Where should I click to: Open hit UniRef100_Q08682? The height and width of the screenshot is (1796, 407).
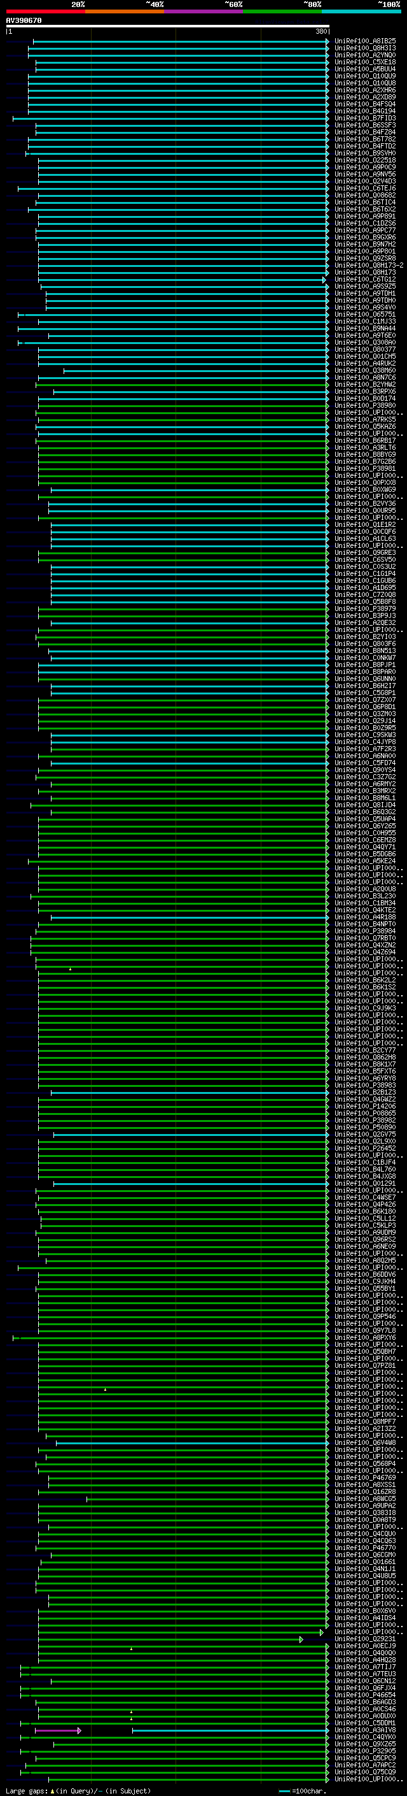tap(365, 195)
